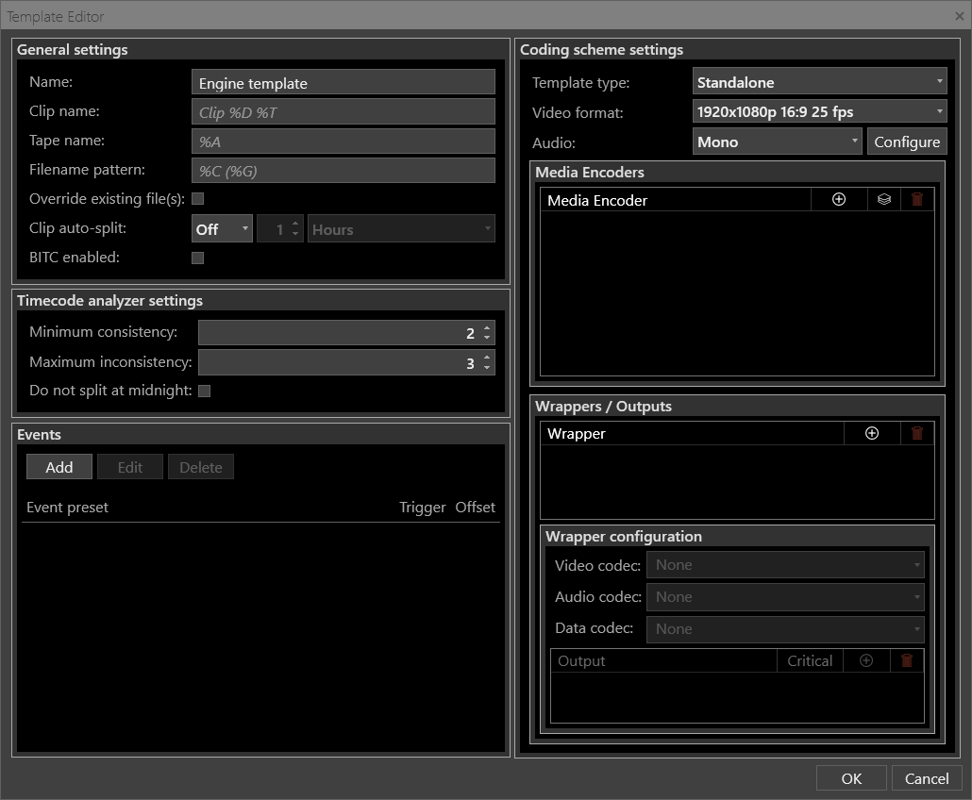Image resolution: width=972 pixels, height=800 pixels.
Task: Enable Override existing file(s) checkbox
Action: 198,199
